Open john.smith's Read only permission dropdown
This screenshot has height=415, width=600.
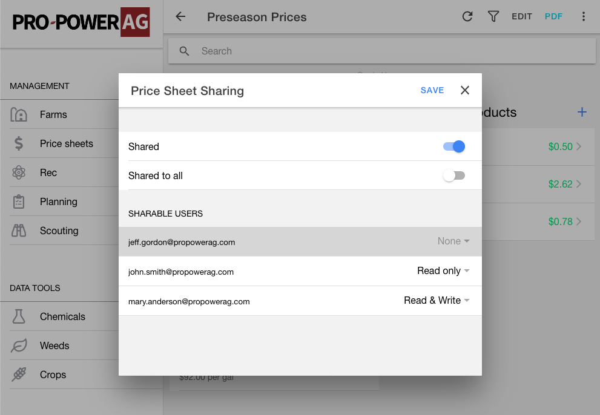pos(443,271)
